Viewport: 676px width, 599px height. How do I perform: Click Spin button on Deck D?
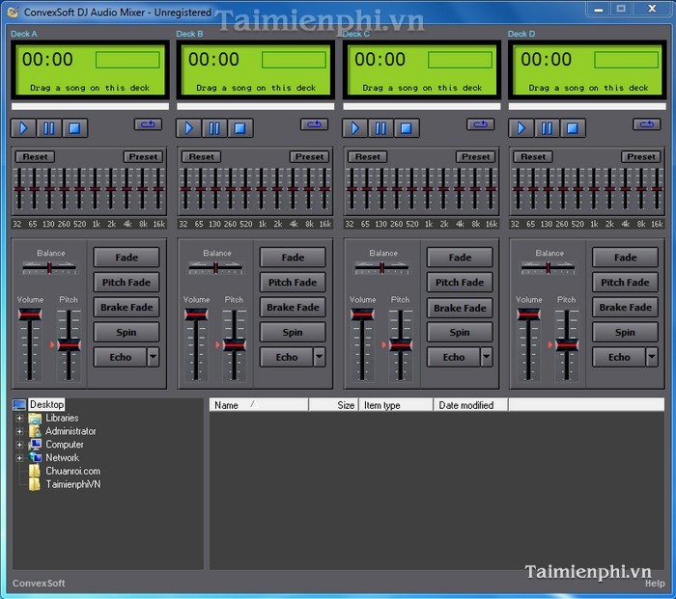(625, 333)
